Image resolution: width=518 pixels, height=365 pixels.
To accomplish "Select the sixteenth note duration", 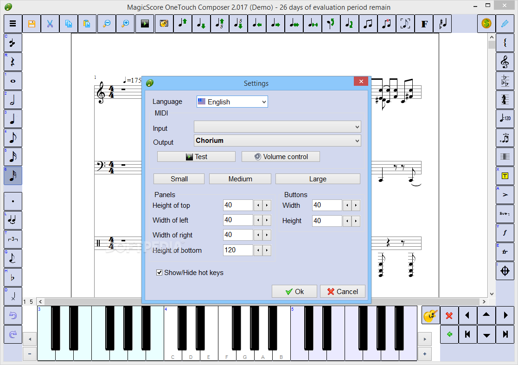I will click(13, 157).
